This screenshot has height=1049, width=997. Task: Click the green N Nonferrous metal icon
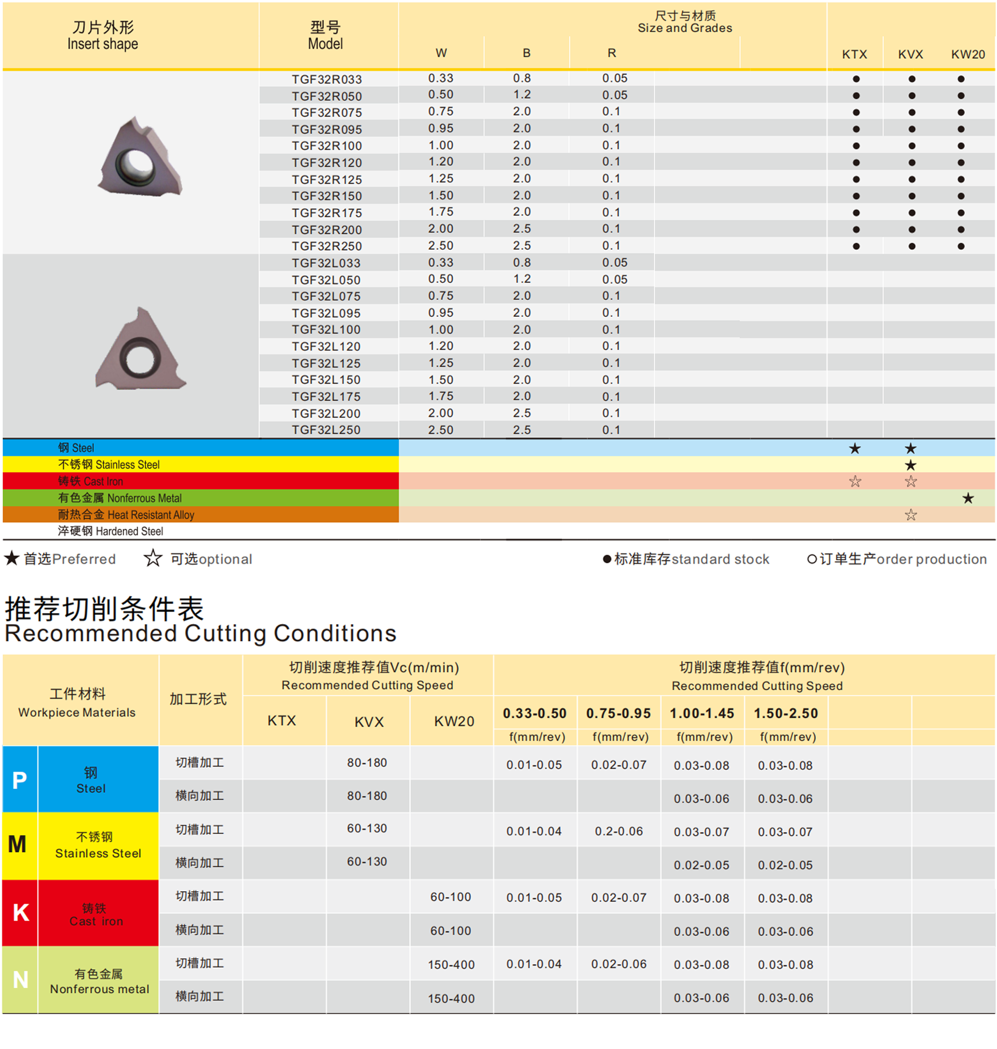coord(19,979)
